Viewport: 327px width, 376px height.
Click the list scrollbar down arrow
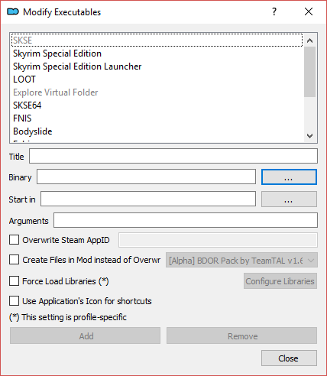click(309, 136)
